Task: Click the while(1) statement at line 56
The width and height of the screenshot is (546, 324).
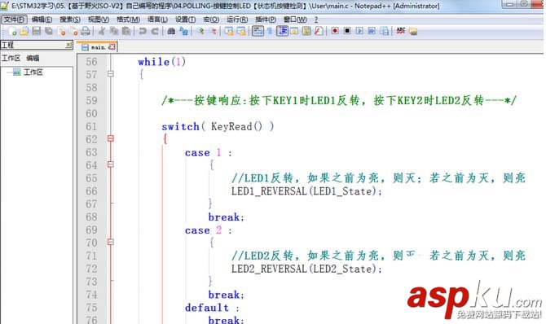Action: pyautogui.click(x=161, y=62)
